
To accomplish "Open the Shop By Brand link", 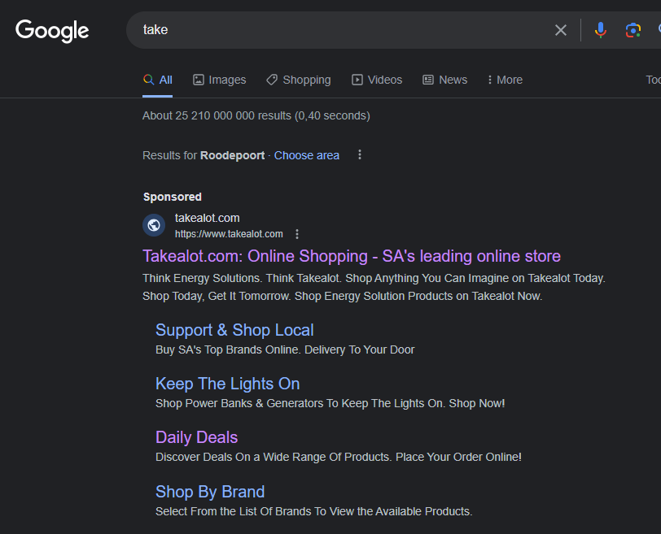I will click(x=210, y=492).
